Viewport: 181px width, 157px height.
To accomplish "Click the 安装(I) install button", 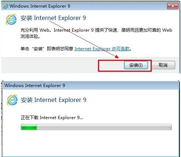I will (x=136, y=65).
